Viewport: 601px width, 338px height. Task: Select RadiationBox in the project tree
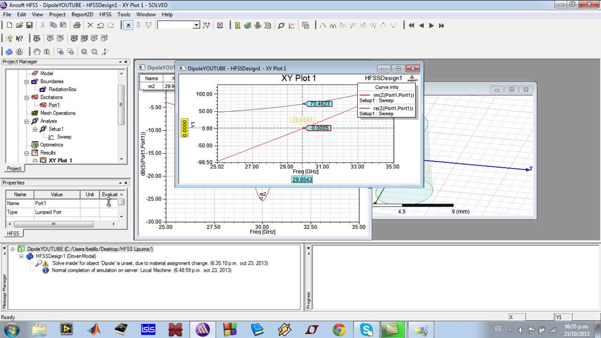point(62,89)
